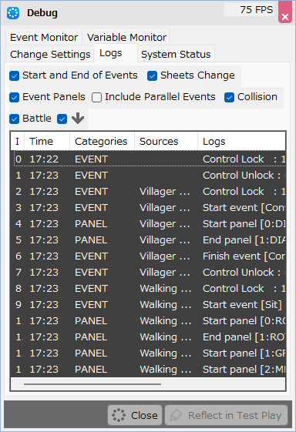The image size is (296, 432).
Task: Toggle Sheets Change checkbox
Action: click(152, 75)
